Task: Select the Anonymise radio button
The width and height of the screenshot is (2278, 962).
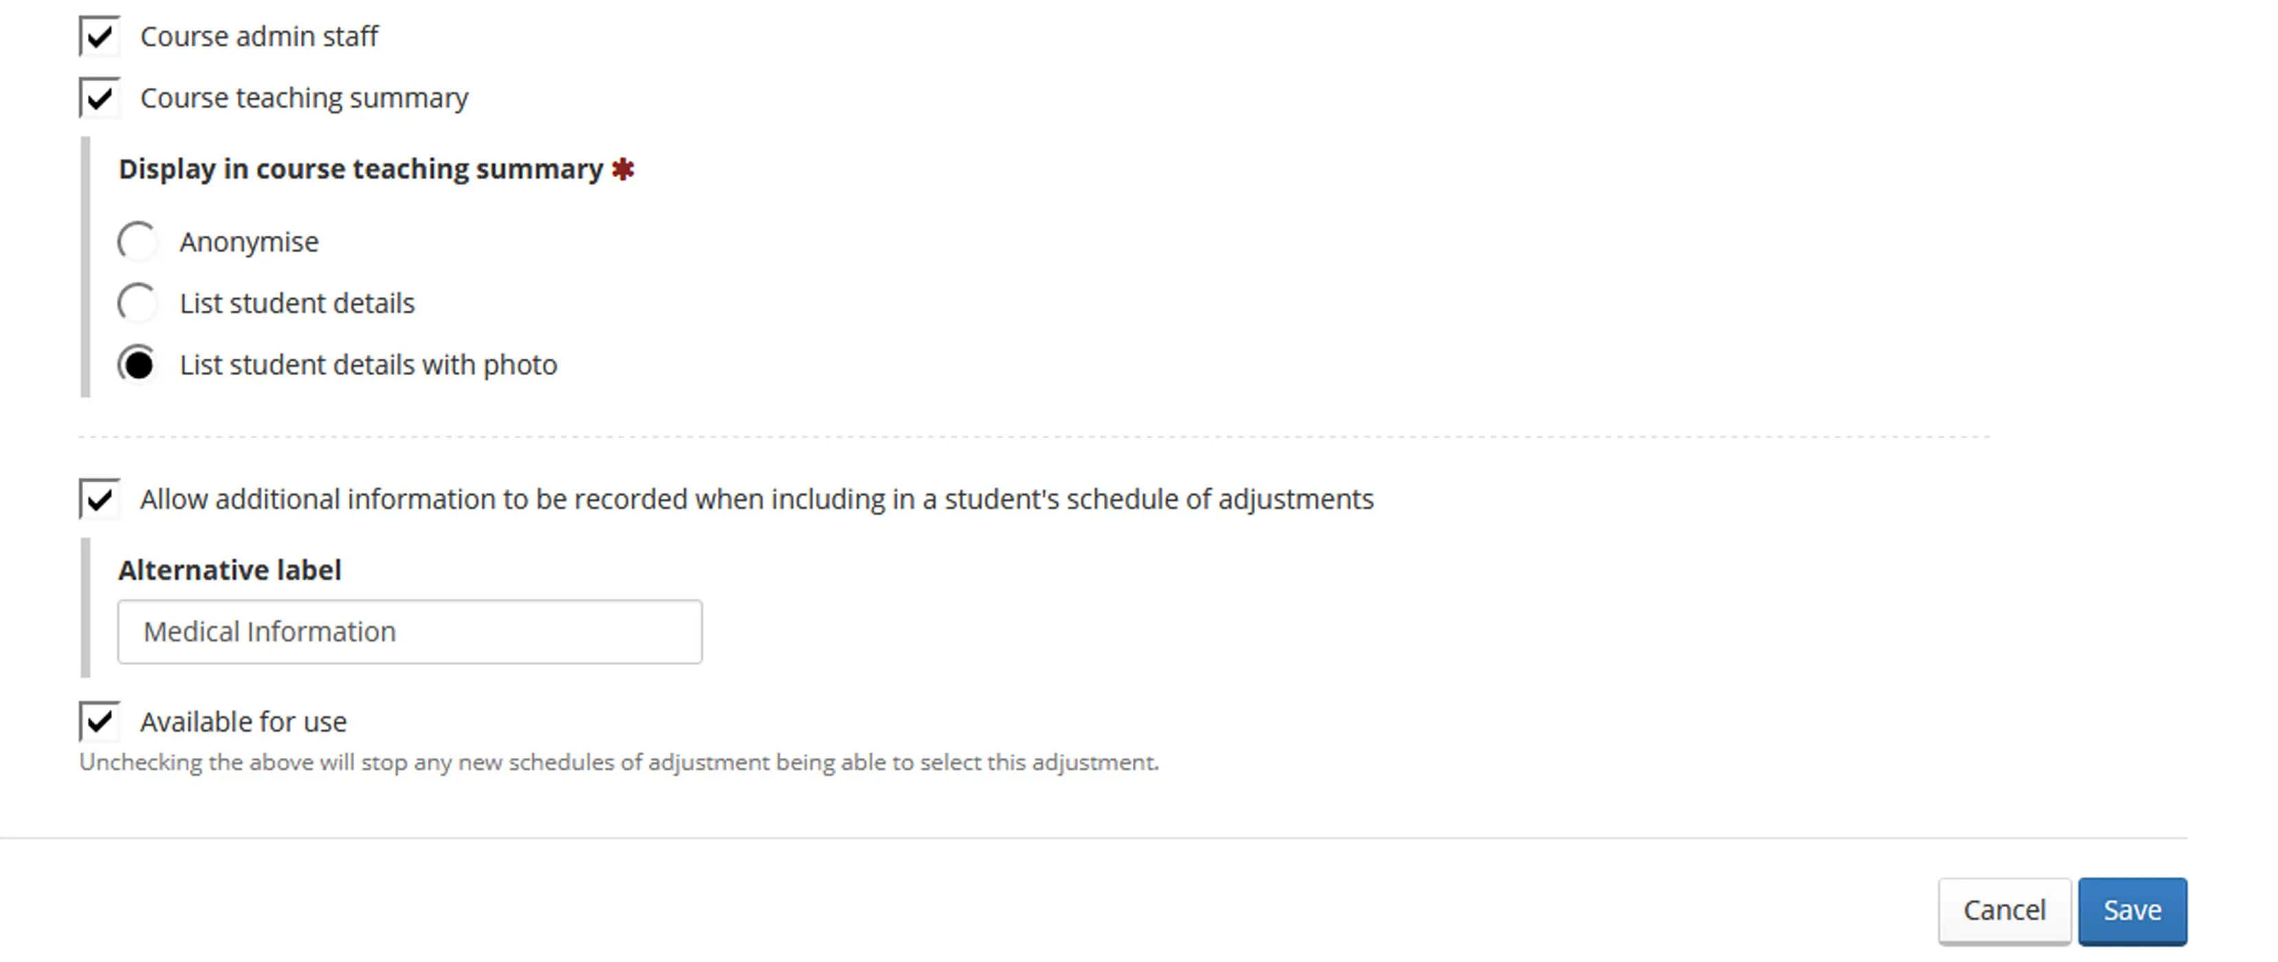Action: pos(138,241)
